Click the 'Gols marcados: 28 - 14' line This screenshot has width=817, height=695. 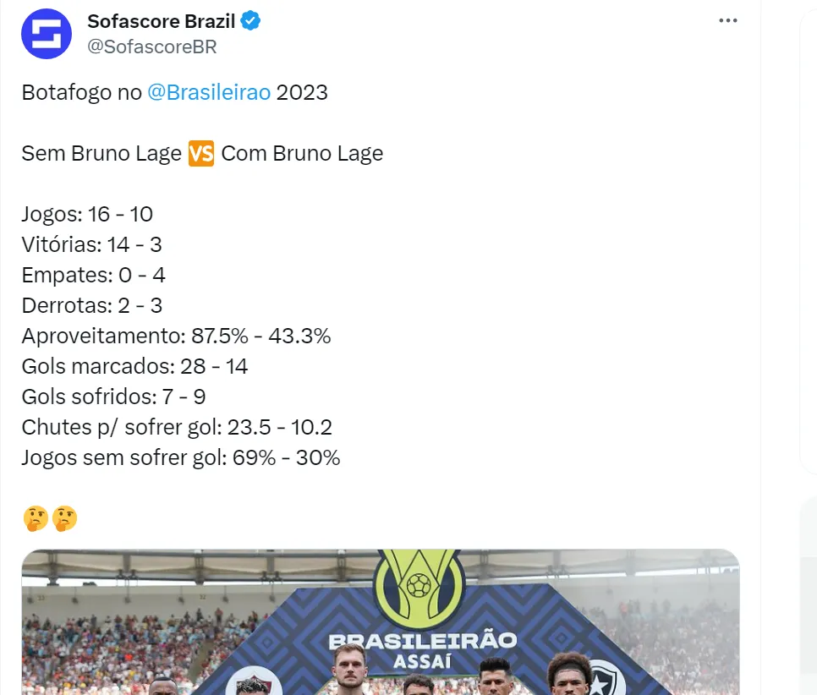tap(134, 367)
